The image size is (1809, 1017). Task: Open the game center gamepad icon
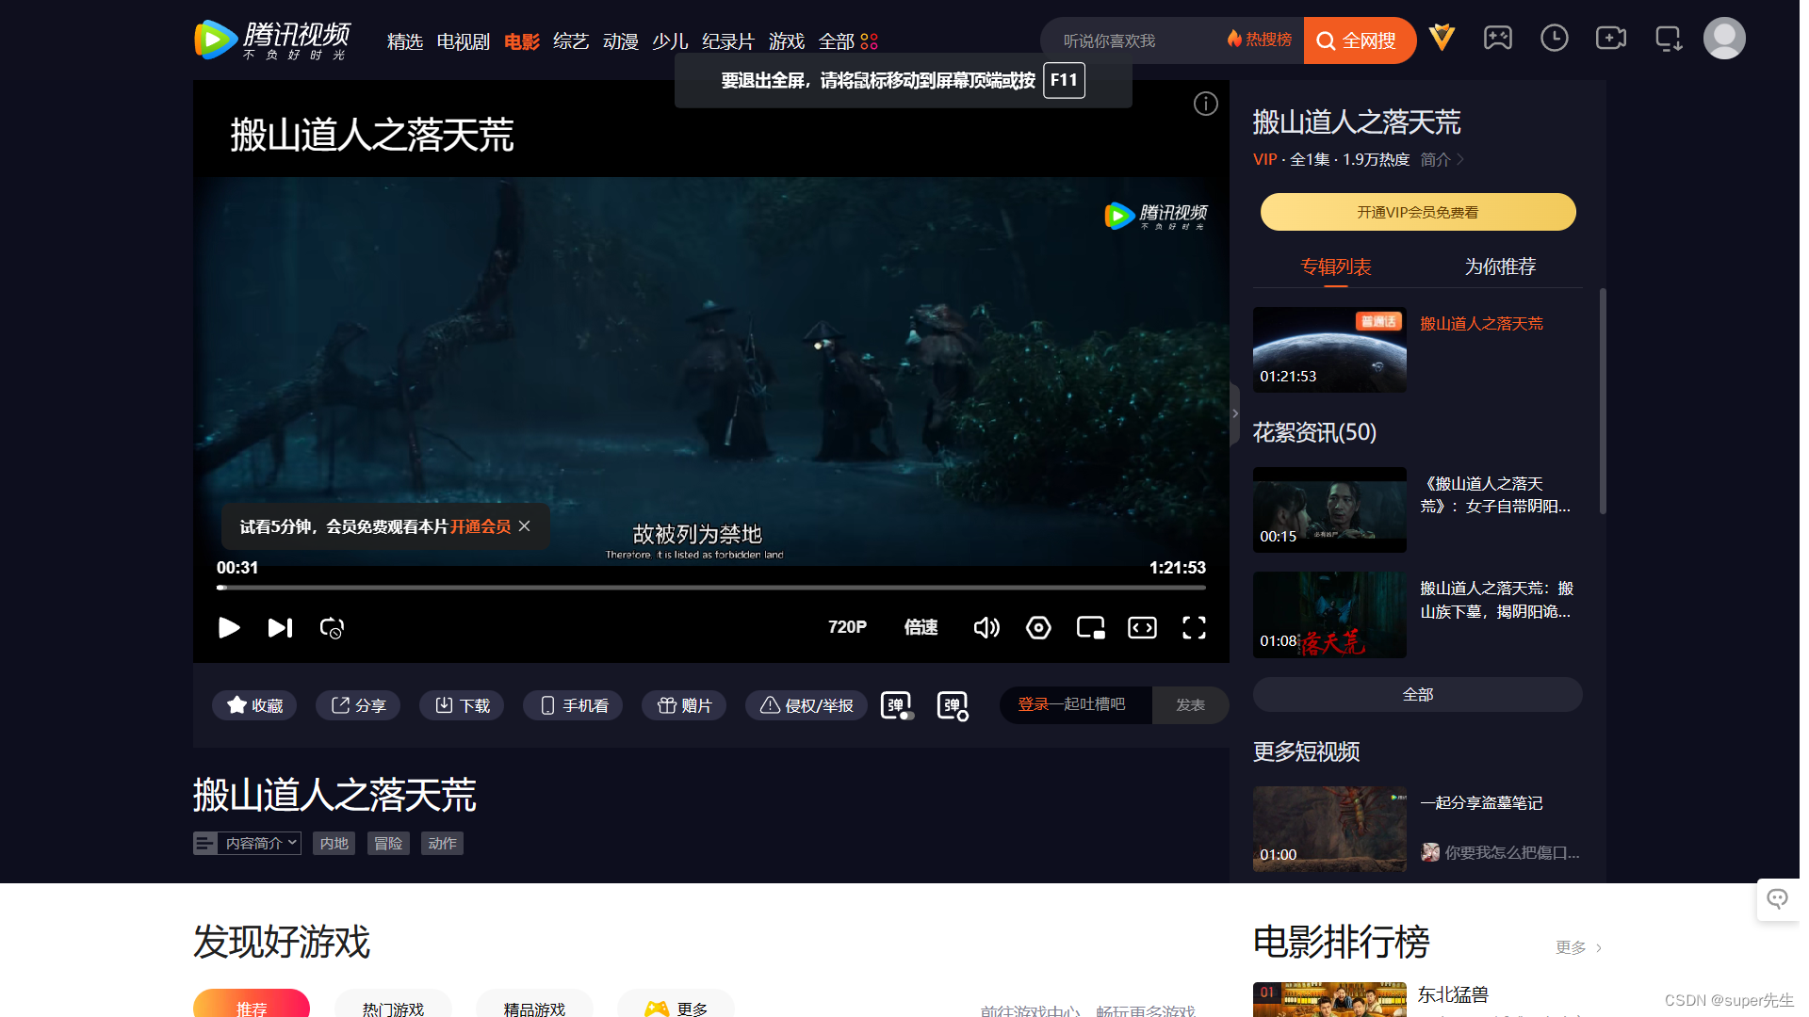pos(1498,39)
